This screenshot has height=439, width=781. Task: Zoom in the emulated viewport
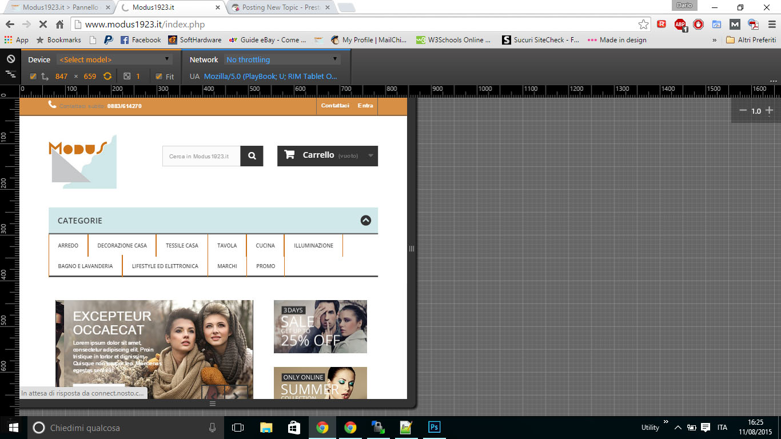(x=770, y=111)
